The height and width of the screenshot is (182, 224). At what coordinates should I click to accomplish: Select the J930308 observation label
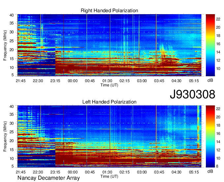pos(192,94)
